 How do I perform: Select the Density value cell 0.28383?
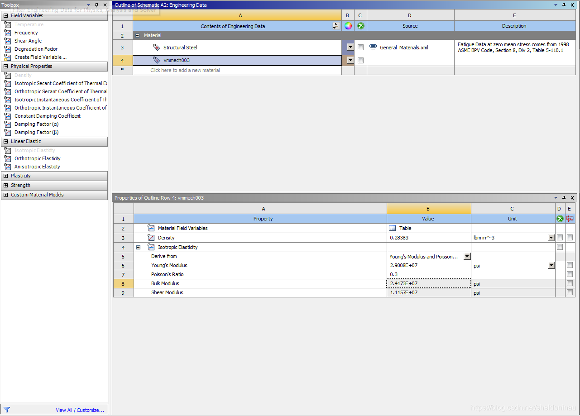[x=429, y=238]
